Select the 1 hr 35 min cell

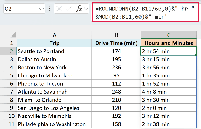pos(169,75)
